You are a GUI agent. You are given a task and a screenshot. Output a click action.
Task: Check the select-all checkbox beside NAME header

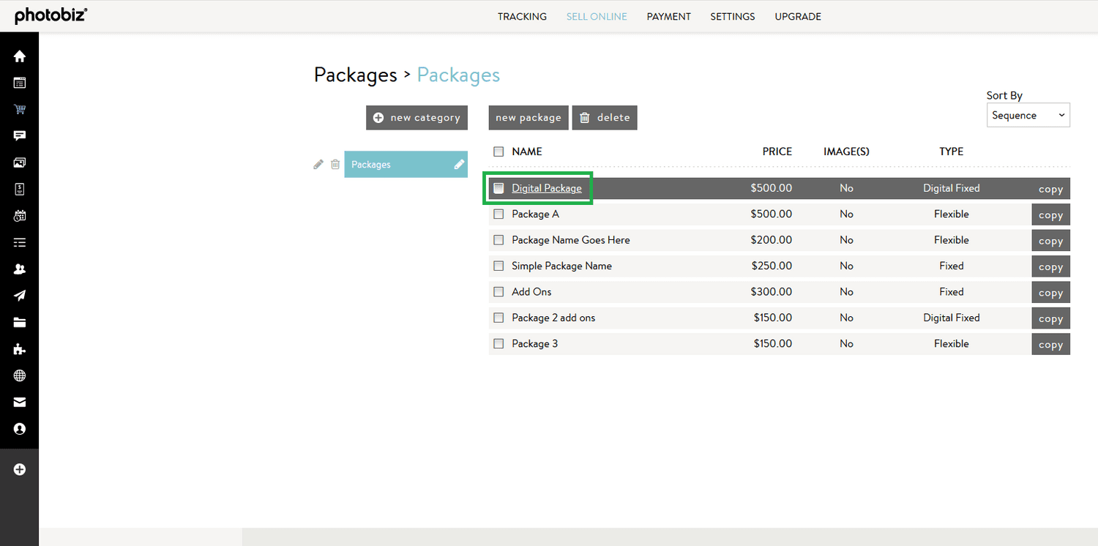click(x=498, y=151)
